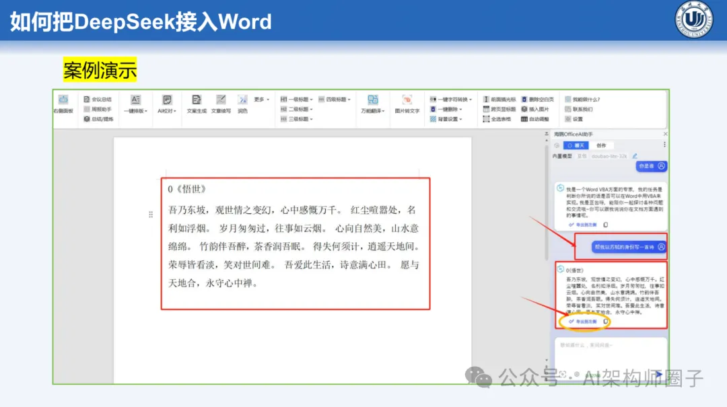Switch to the 创作 tab
The image size is (727, 407).
click(x=601, y=145)
